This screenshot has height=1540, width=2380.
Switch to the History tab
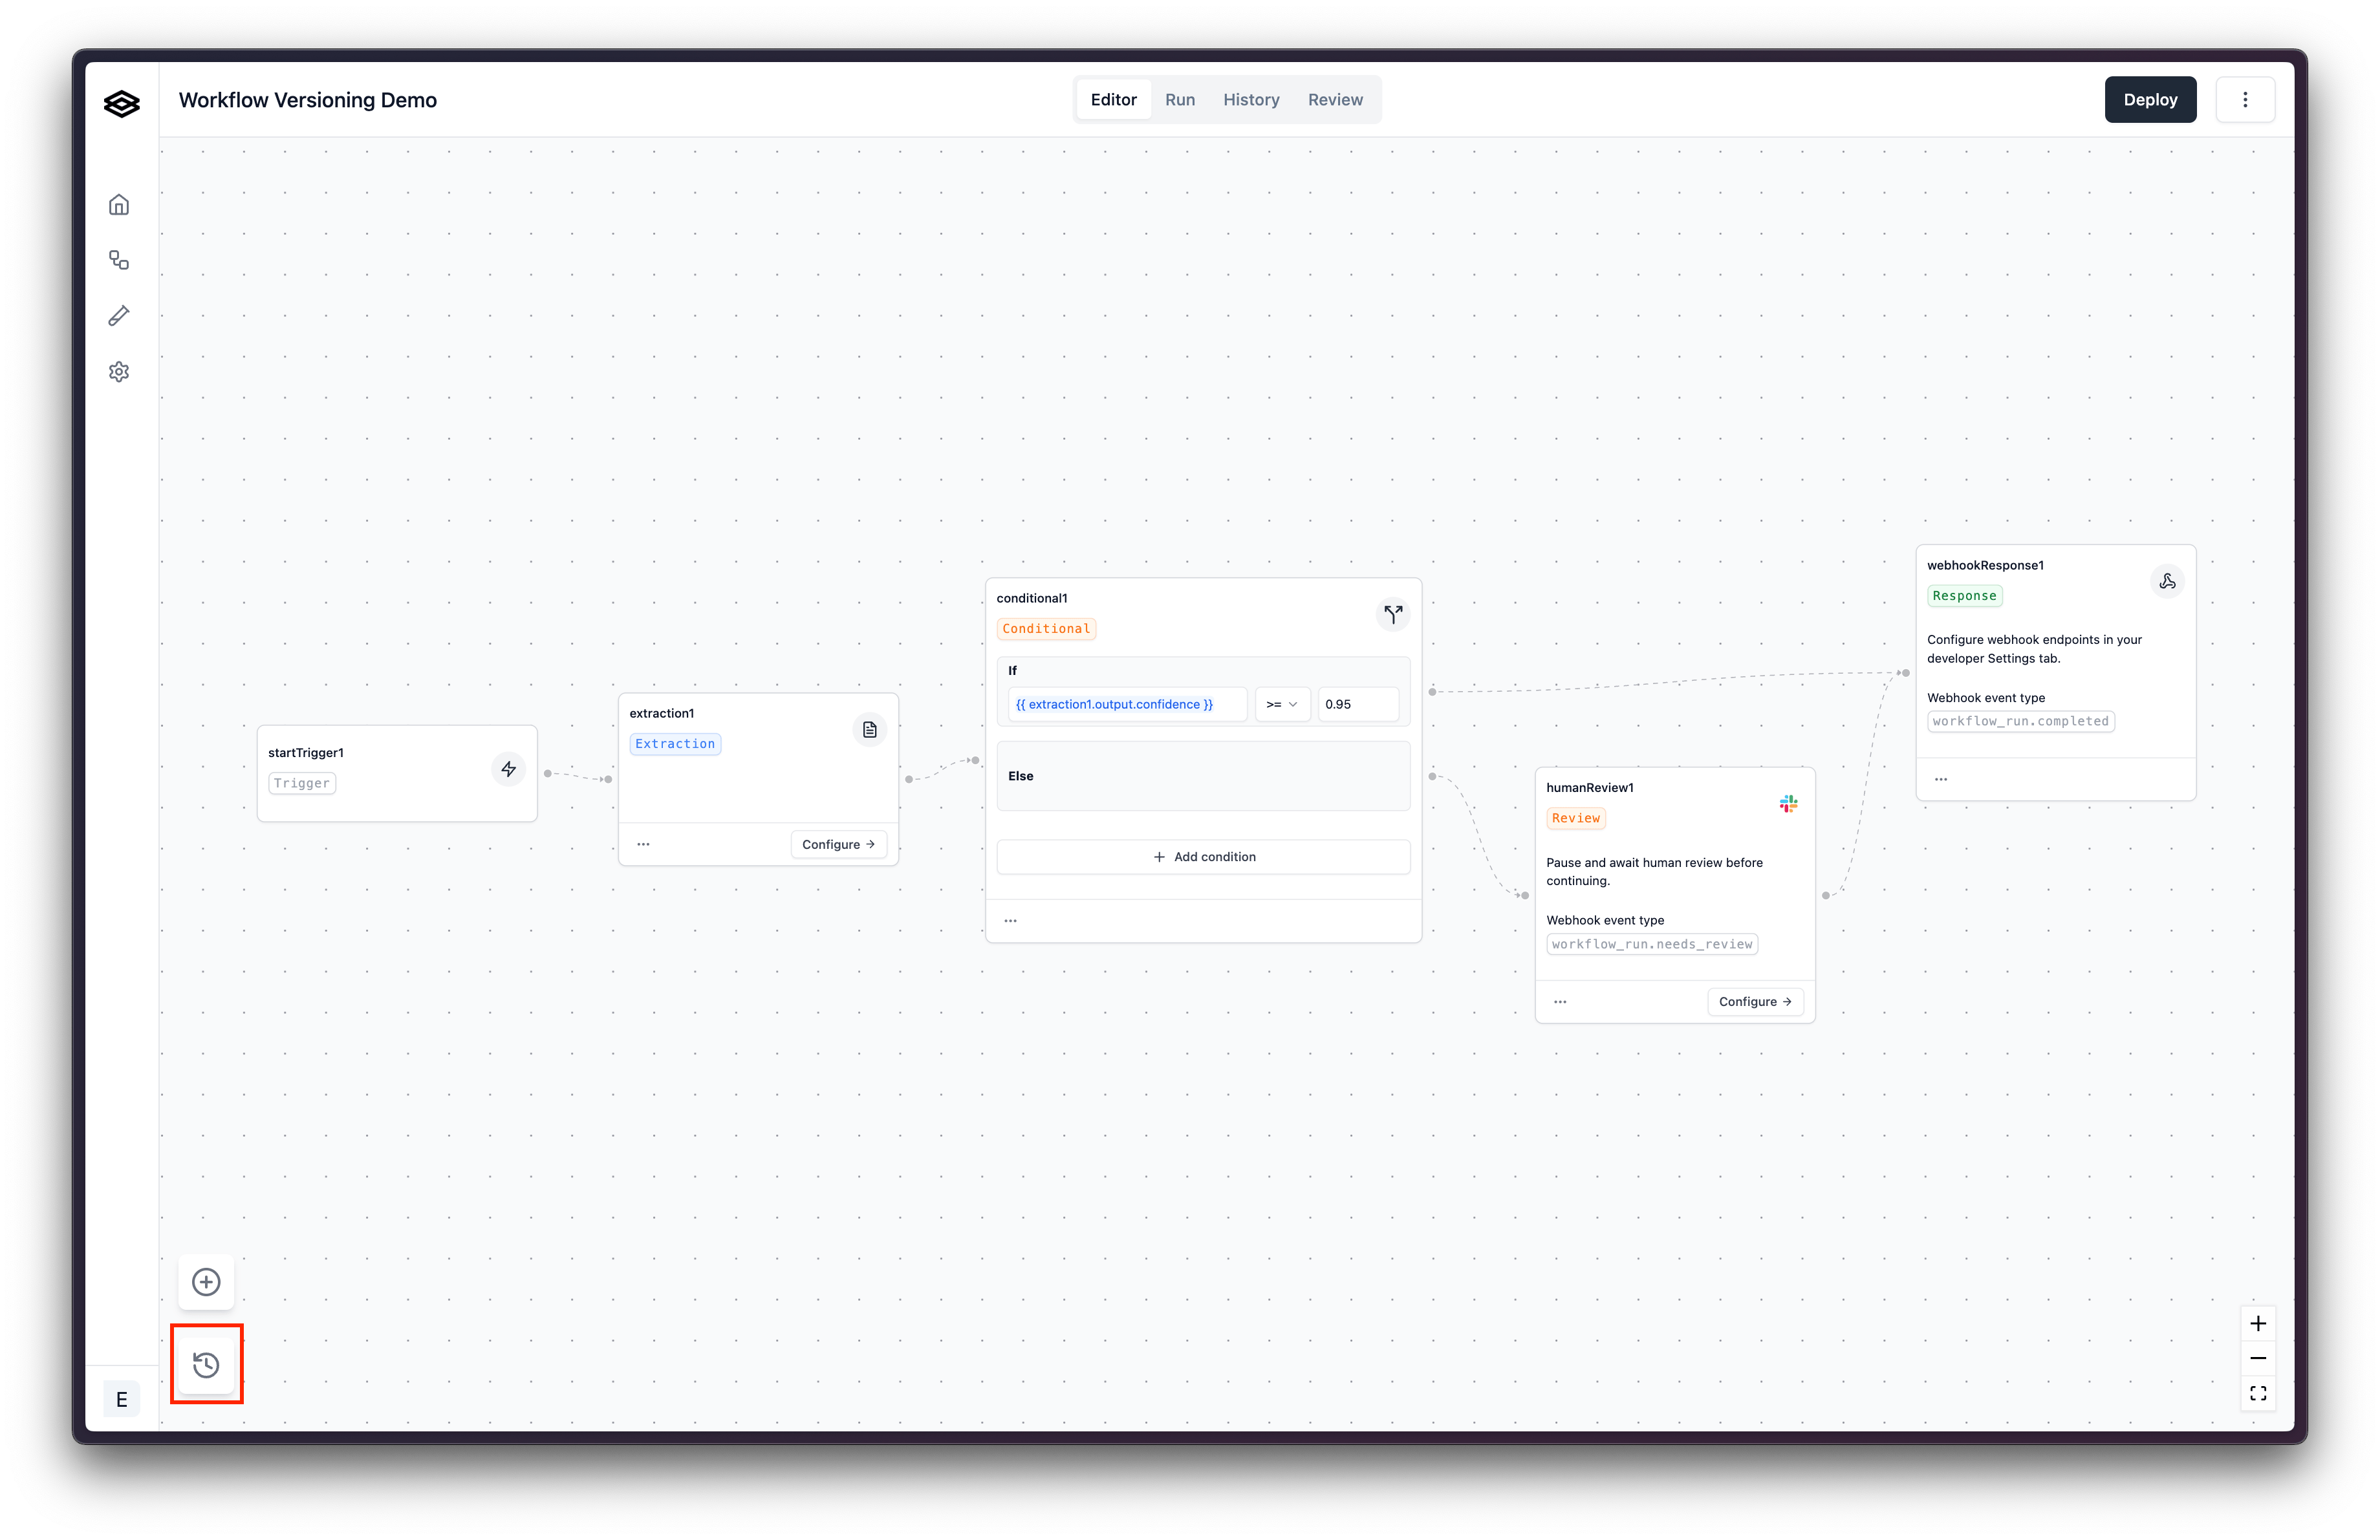click(x=1251, y=100)
